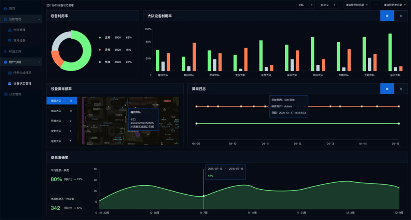Collapse the 统计分析 menu using its chevron
Viewport: 411px width, 220px height.
[x=39, y=62]
